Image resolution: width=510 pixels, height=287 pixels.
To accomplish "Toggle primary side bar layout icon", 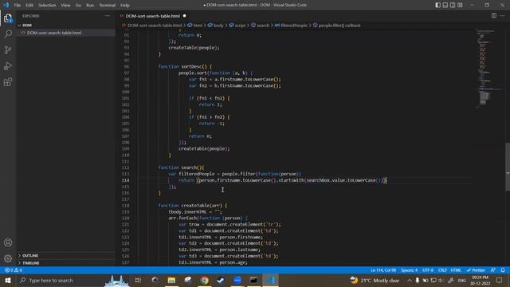I will [437, 5].
